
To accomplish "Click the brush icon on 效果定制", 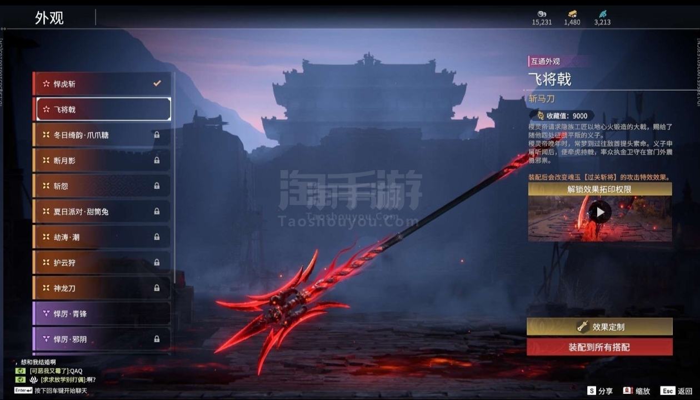I will click(582, 327).
